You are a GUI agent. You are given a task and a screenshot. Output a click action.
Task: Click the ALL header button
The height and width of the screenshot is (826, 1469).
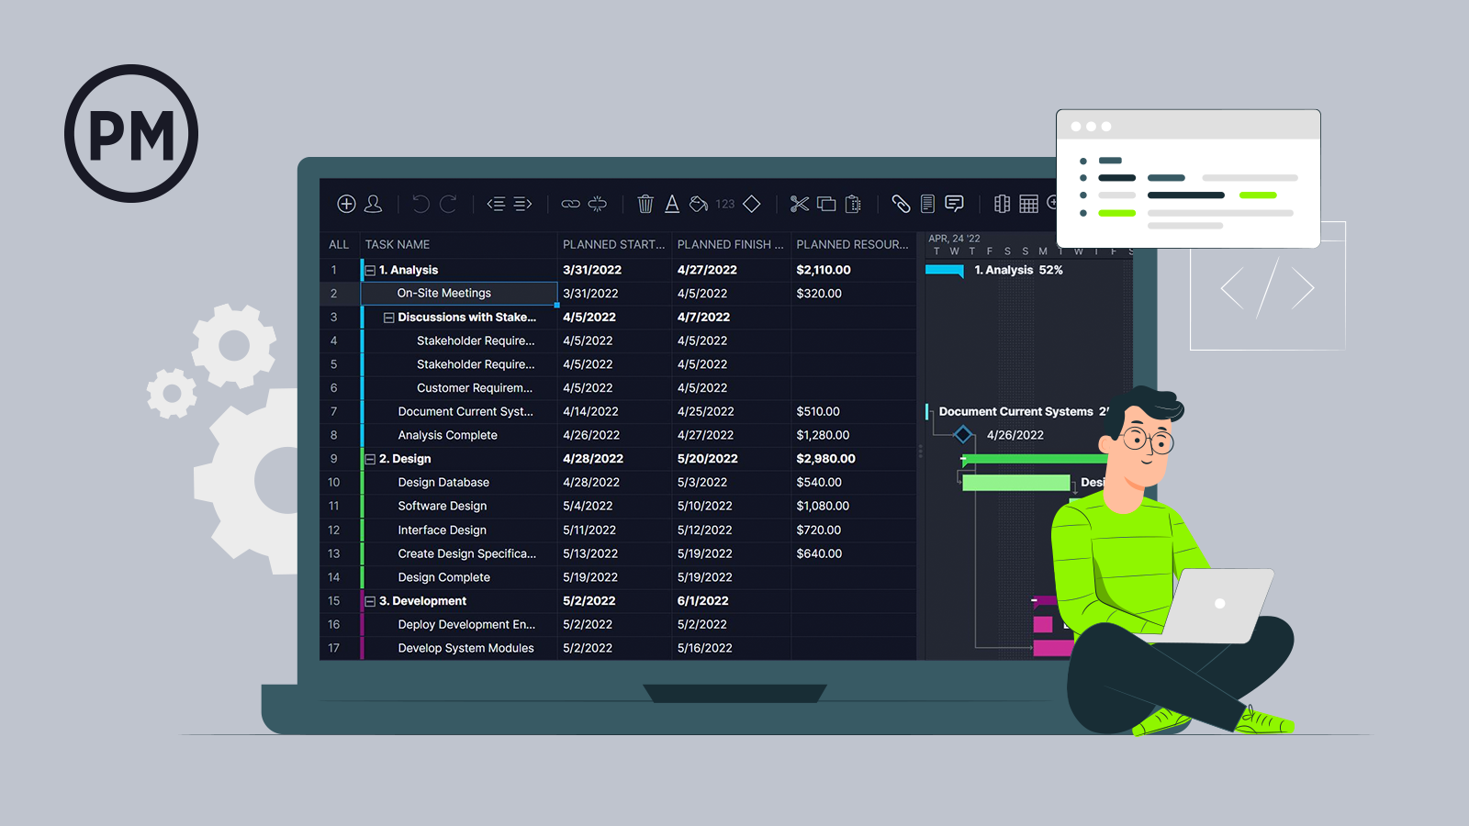[339, 245]
